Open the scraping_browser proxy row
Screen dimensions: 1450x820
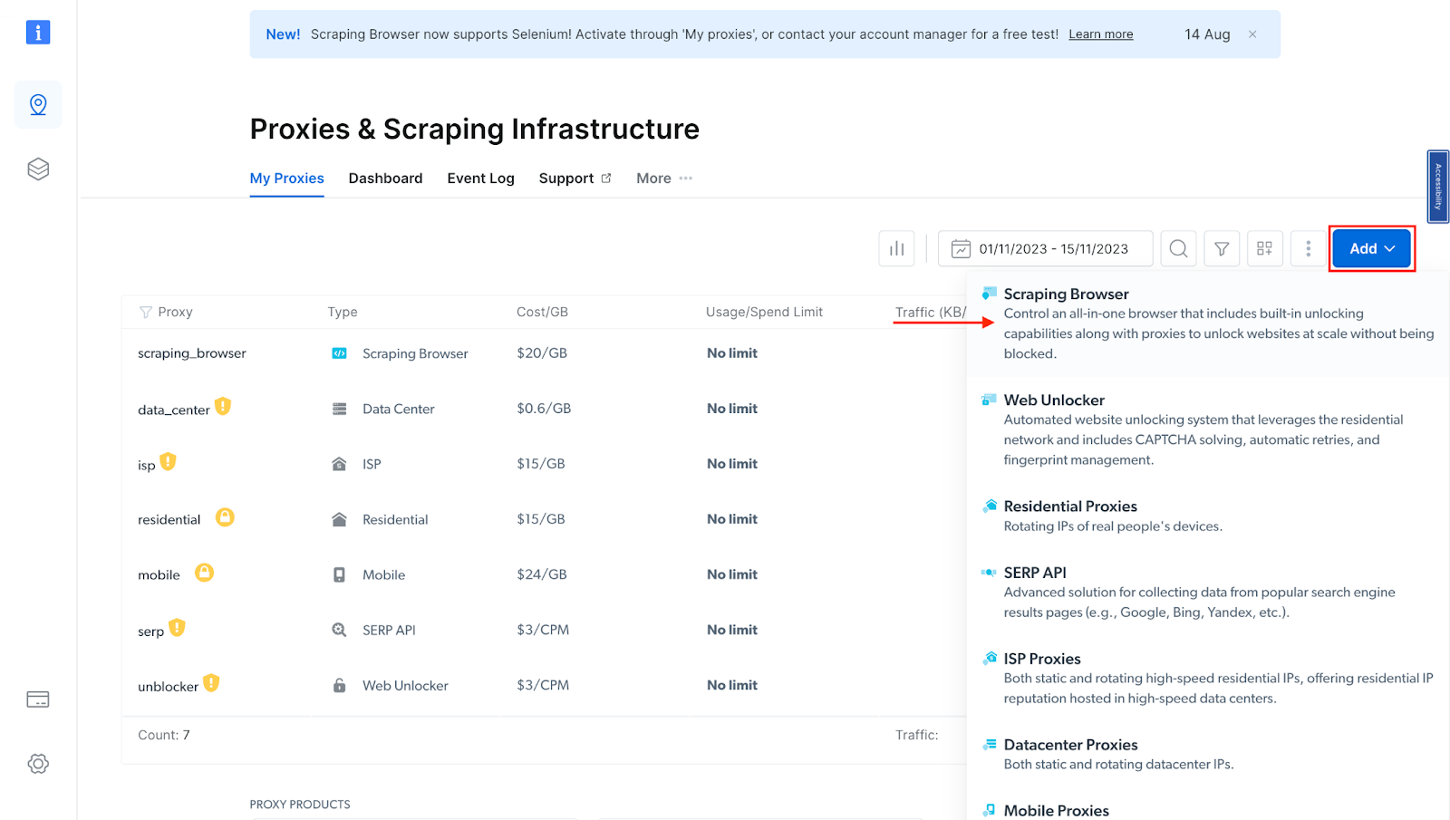click(x=192, y=353)
